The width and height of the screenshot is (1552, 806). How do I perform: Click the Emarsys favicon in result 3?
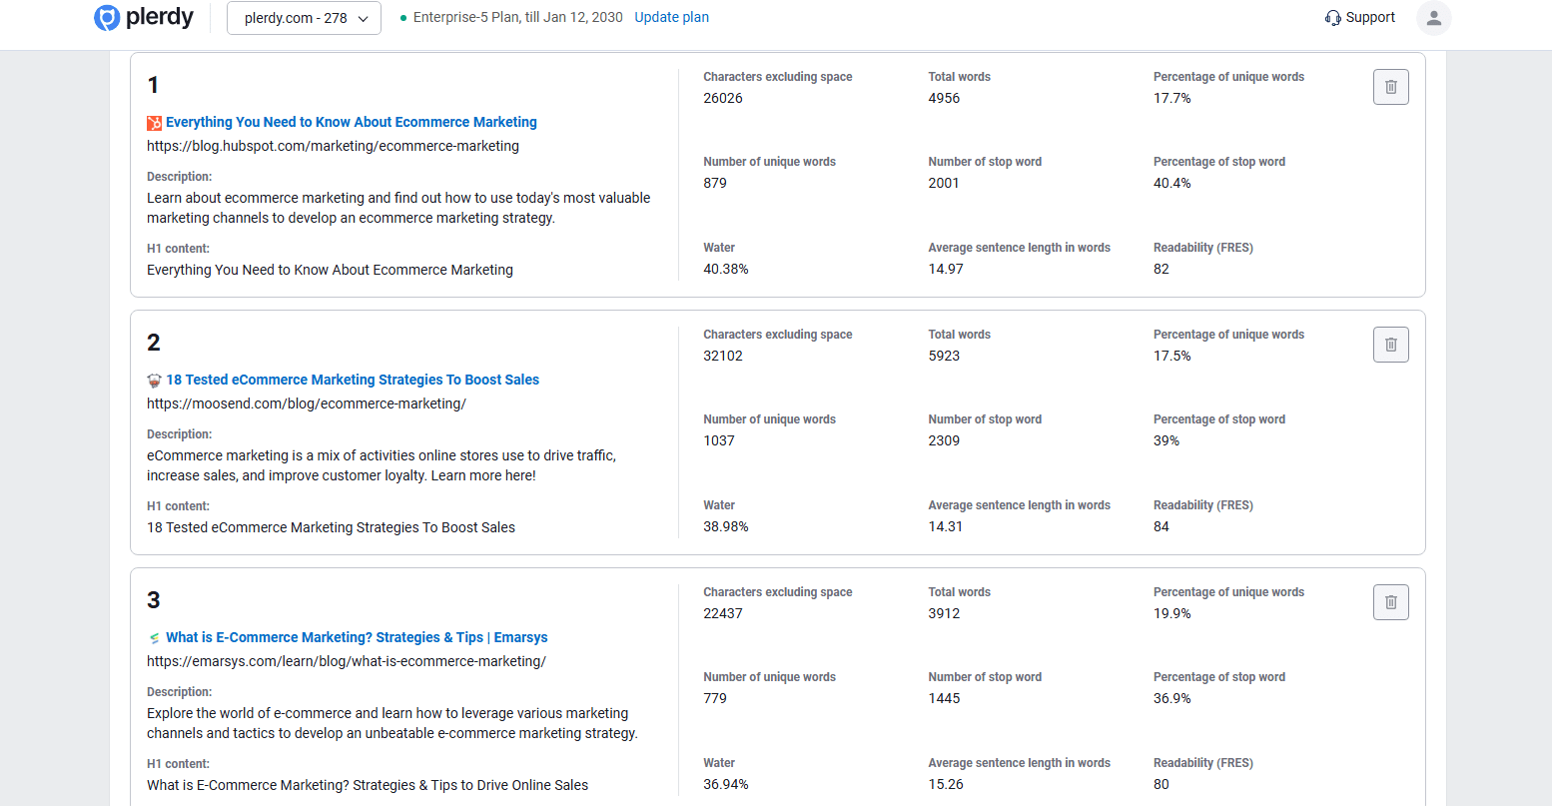click(x=154, y=638)
